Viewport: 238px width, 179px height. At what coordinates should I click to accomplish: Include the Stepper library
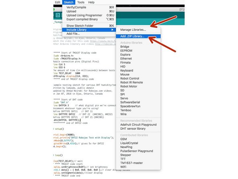point(138,155)
